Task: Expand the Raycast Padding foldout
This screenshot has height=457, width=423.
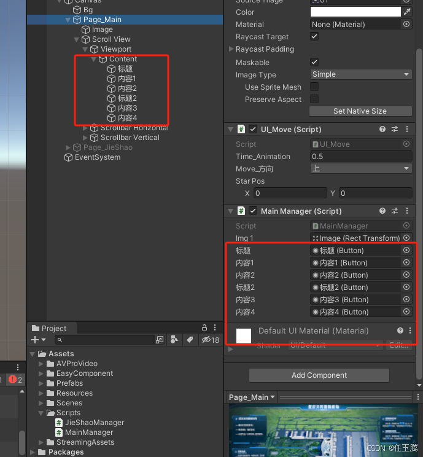Action: point(231,49)
